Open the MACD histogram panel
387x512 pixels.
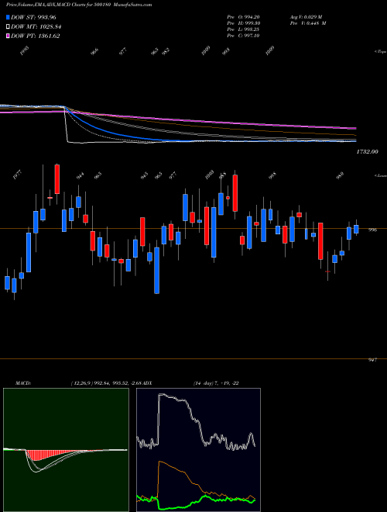click(x=66, y=450)
